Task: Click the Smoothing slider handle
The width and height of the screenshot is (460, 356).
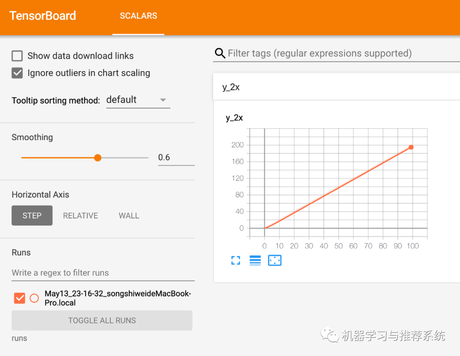Action: point(98,158)
